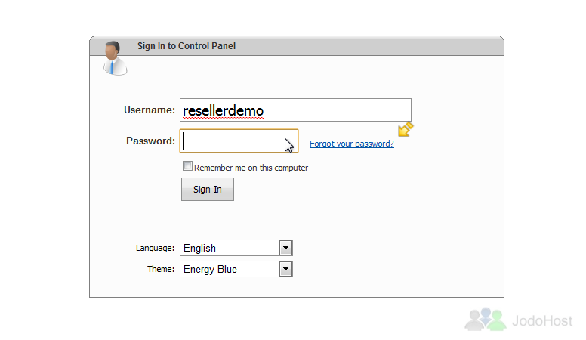Click the Sign In button
586x340 pixels.
click(x=208, y=189)
